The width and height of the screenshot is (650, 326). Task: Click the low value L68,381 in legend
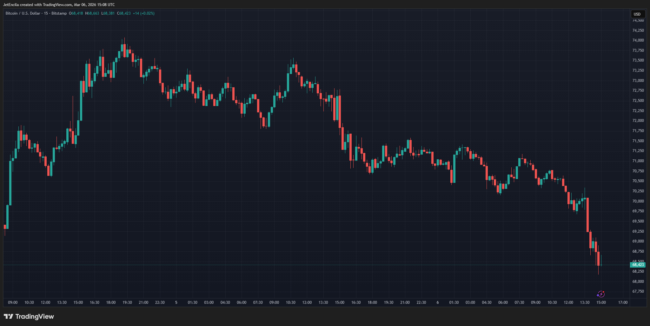[108, 13]
